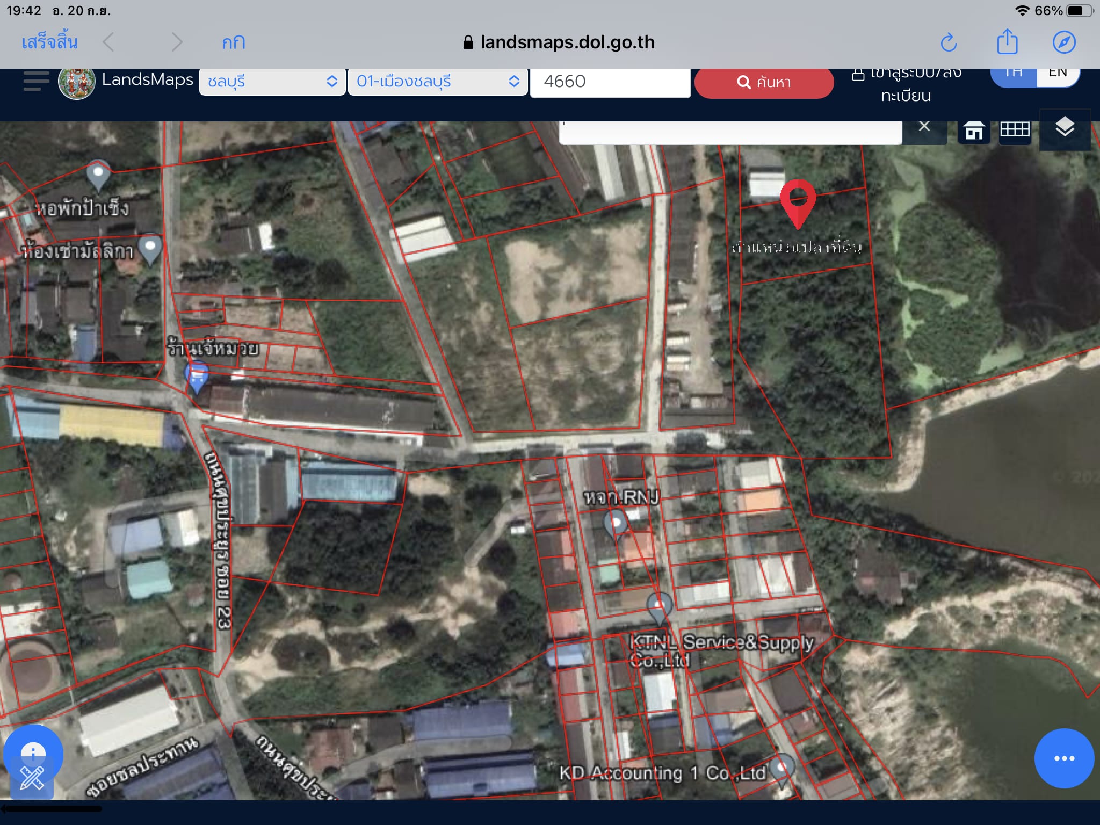1100x825 pixels.
Task: Open the Safari share sheet icon
Action: [1007, 41]
